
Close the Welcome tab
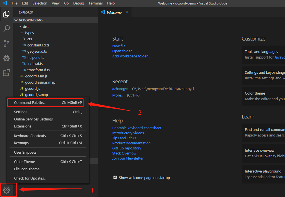click(x=127, y=12)
